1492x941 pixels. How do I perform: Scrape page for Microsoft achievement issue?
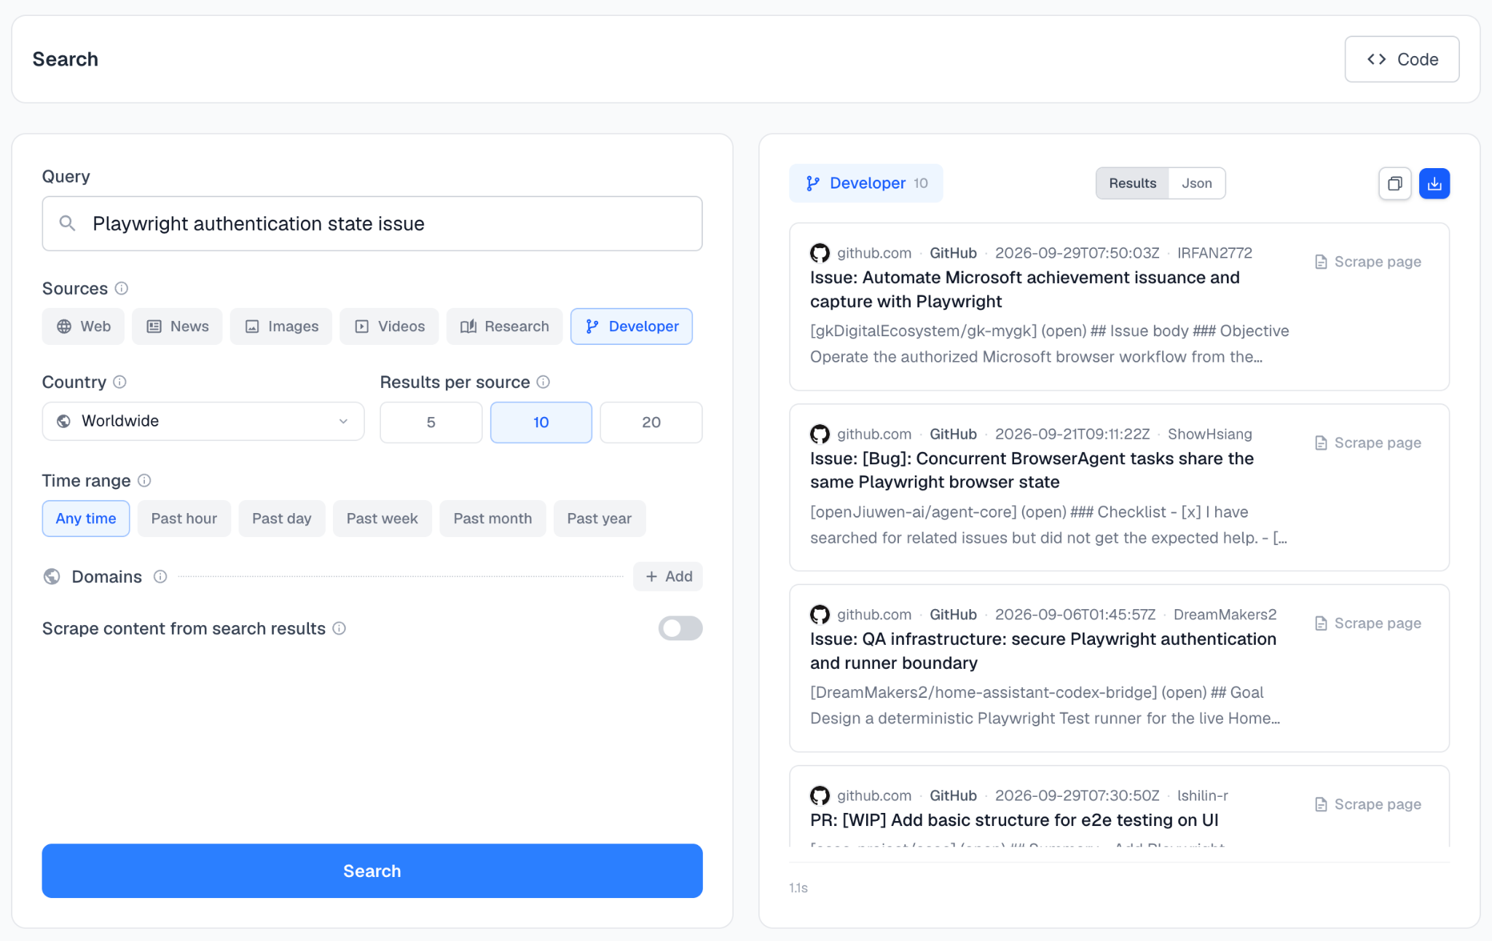click(1368, 261)
